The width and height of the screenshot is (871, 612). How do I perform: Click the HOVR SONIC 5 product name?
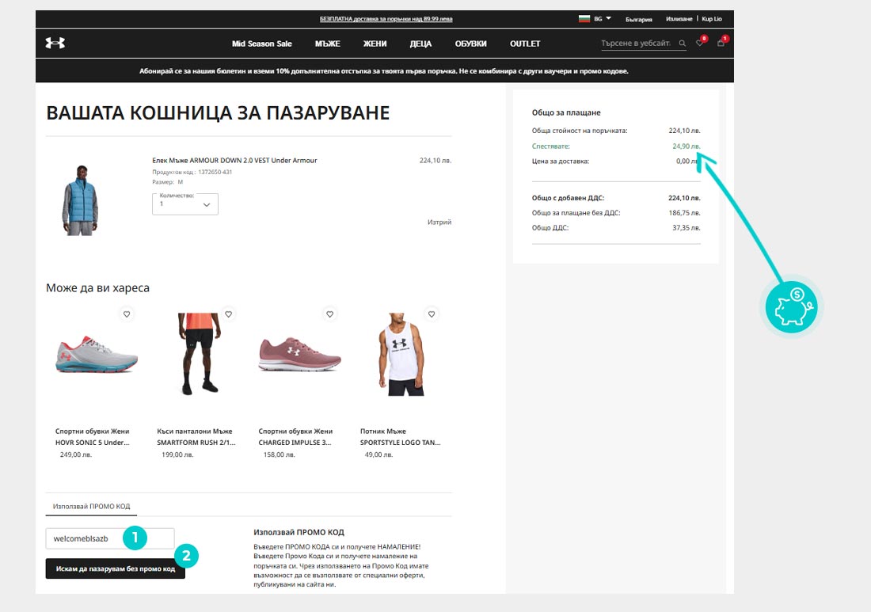click(x=92, y=437)
